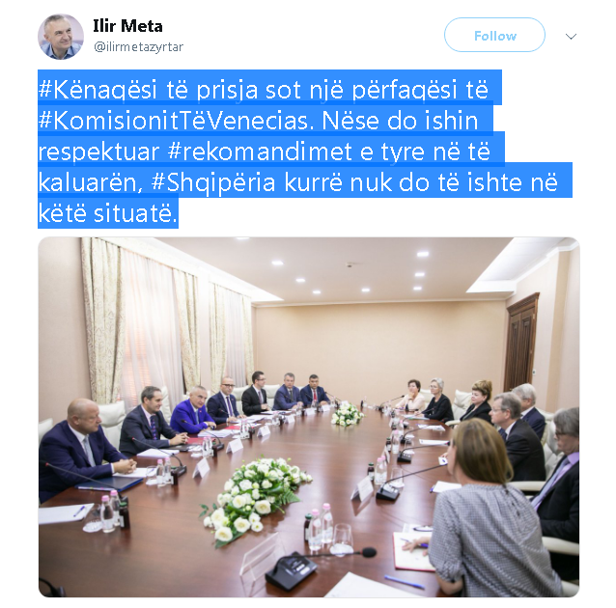Click the bald man at photo's left edge
Image resolution: width=616 pixels, height=608 pixels.
pyautogui.click(x=82, y=448)
